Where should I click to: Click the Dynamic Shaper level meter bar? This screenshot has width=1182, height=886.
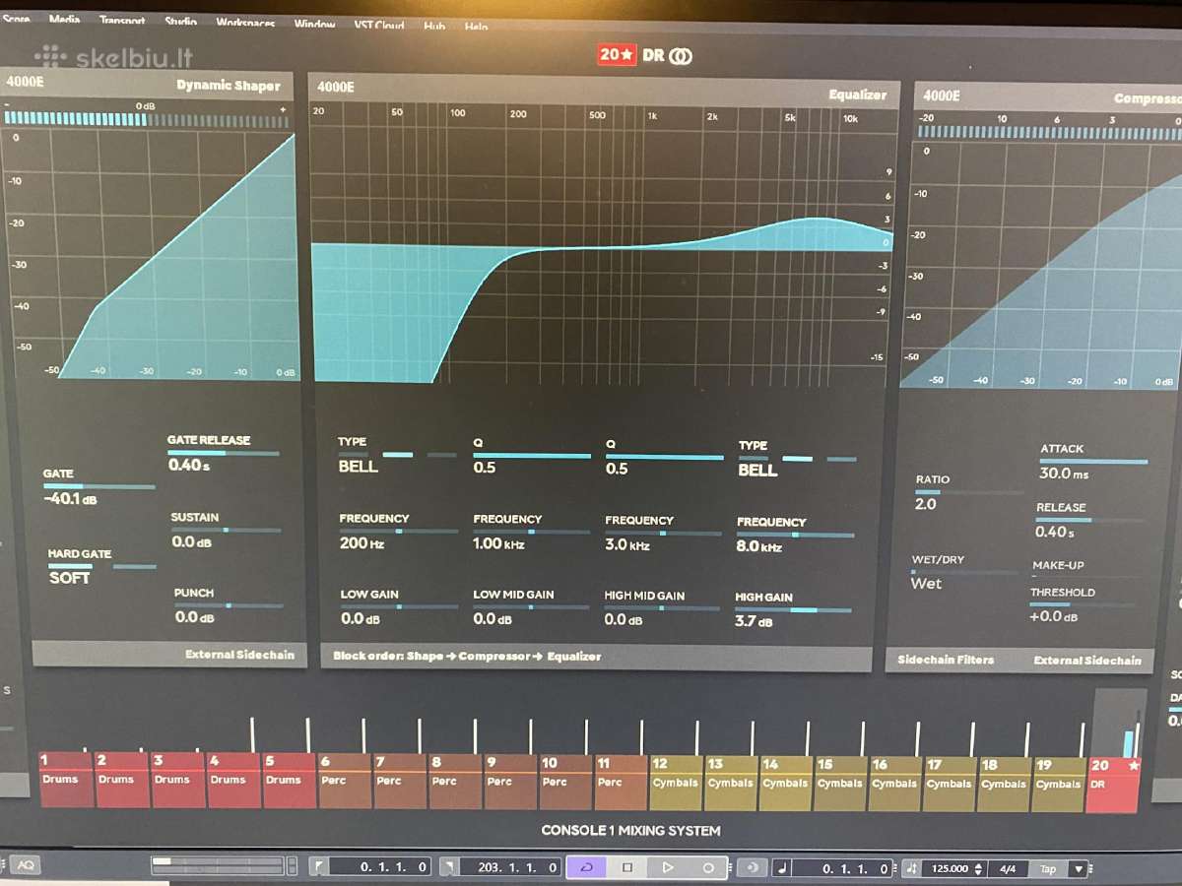pyautogui.click(x=148, y=120)
